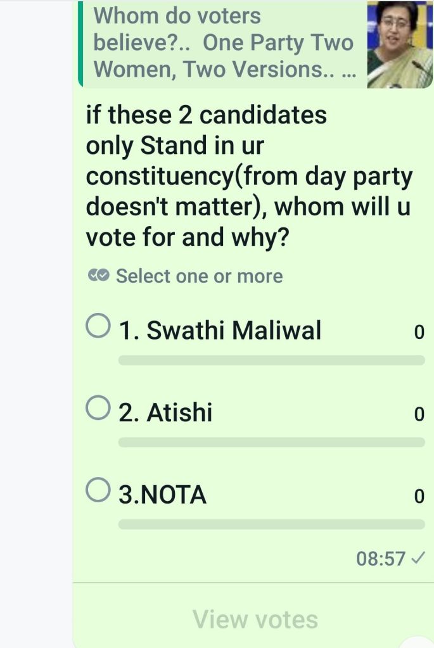Image resolution: width=434 pixels, height=648 pixels.
Task: Click the poll question text
Action: click(x=248, y=177)
